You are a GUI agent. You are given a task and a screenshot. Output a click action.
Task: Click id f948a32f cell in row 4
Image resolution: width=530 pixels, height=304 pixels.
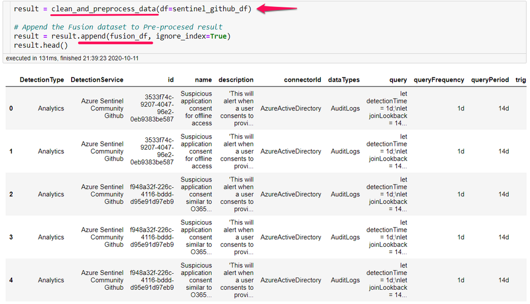152,280
